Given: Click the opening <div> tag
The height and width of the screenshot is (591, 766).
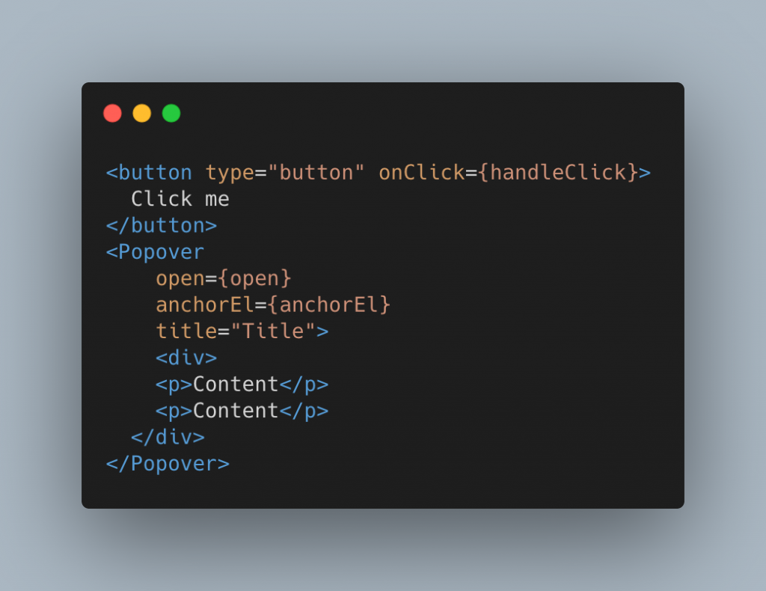Looking at the screenshot, I should click(x=186, y=358).
